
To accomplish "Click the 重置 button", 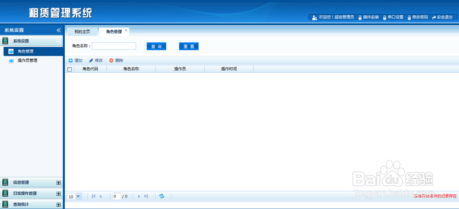I will pyautogui.click(x=189, y=46).
